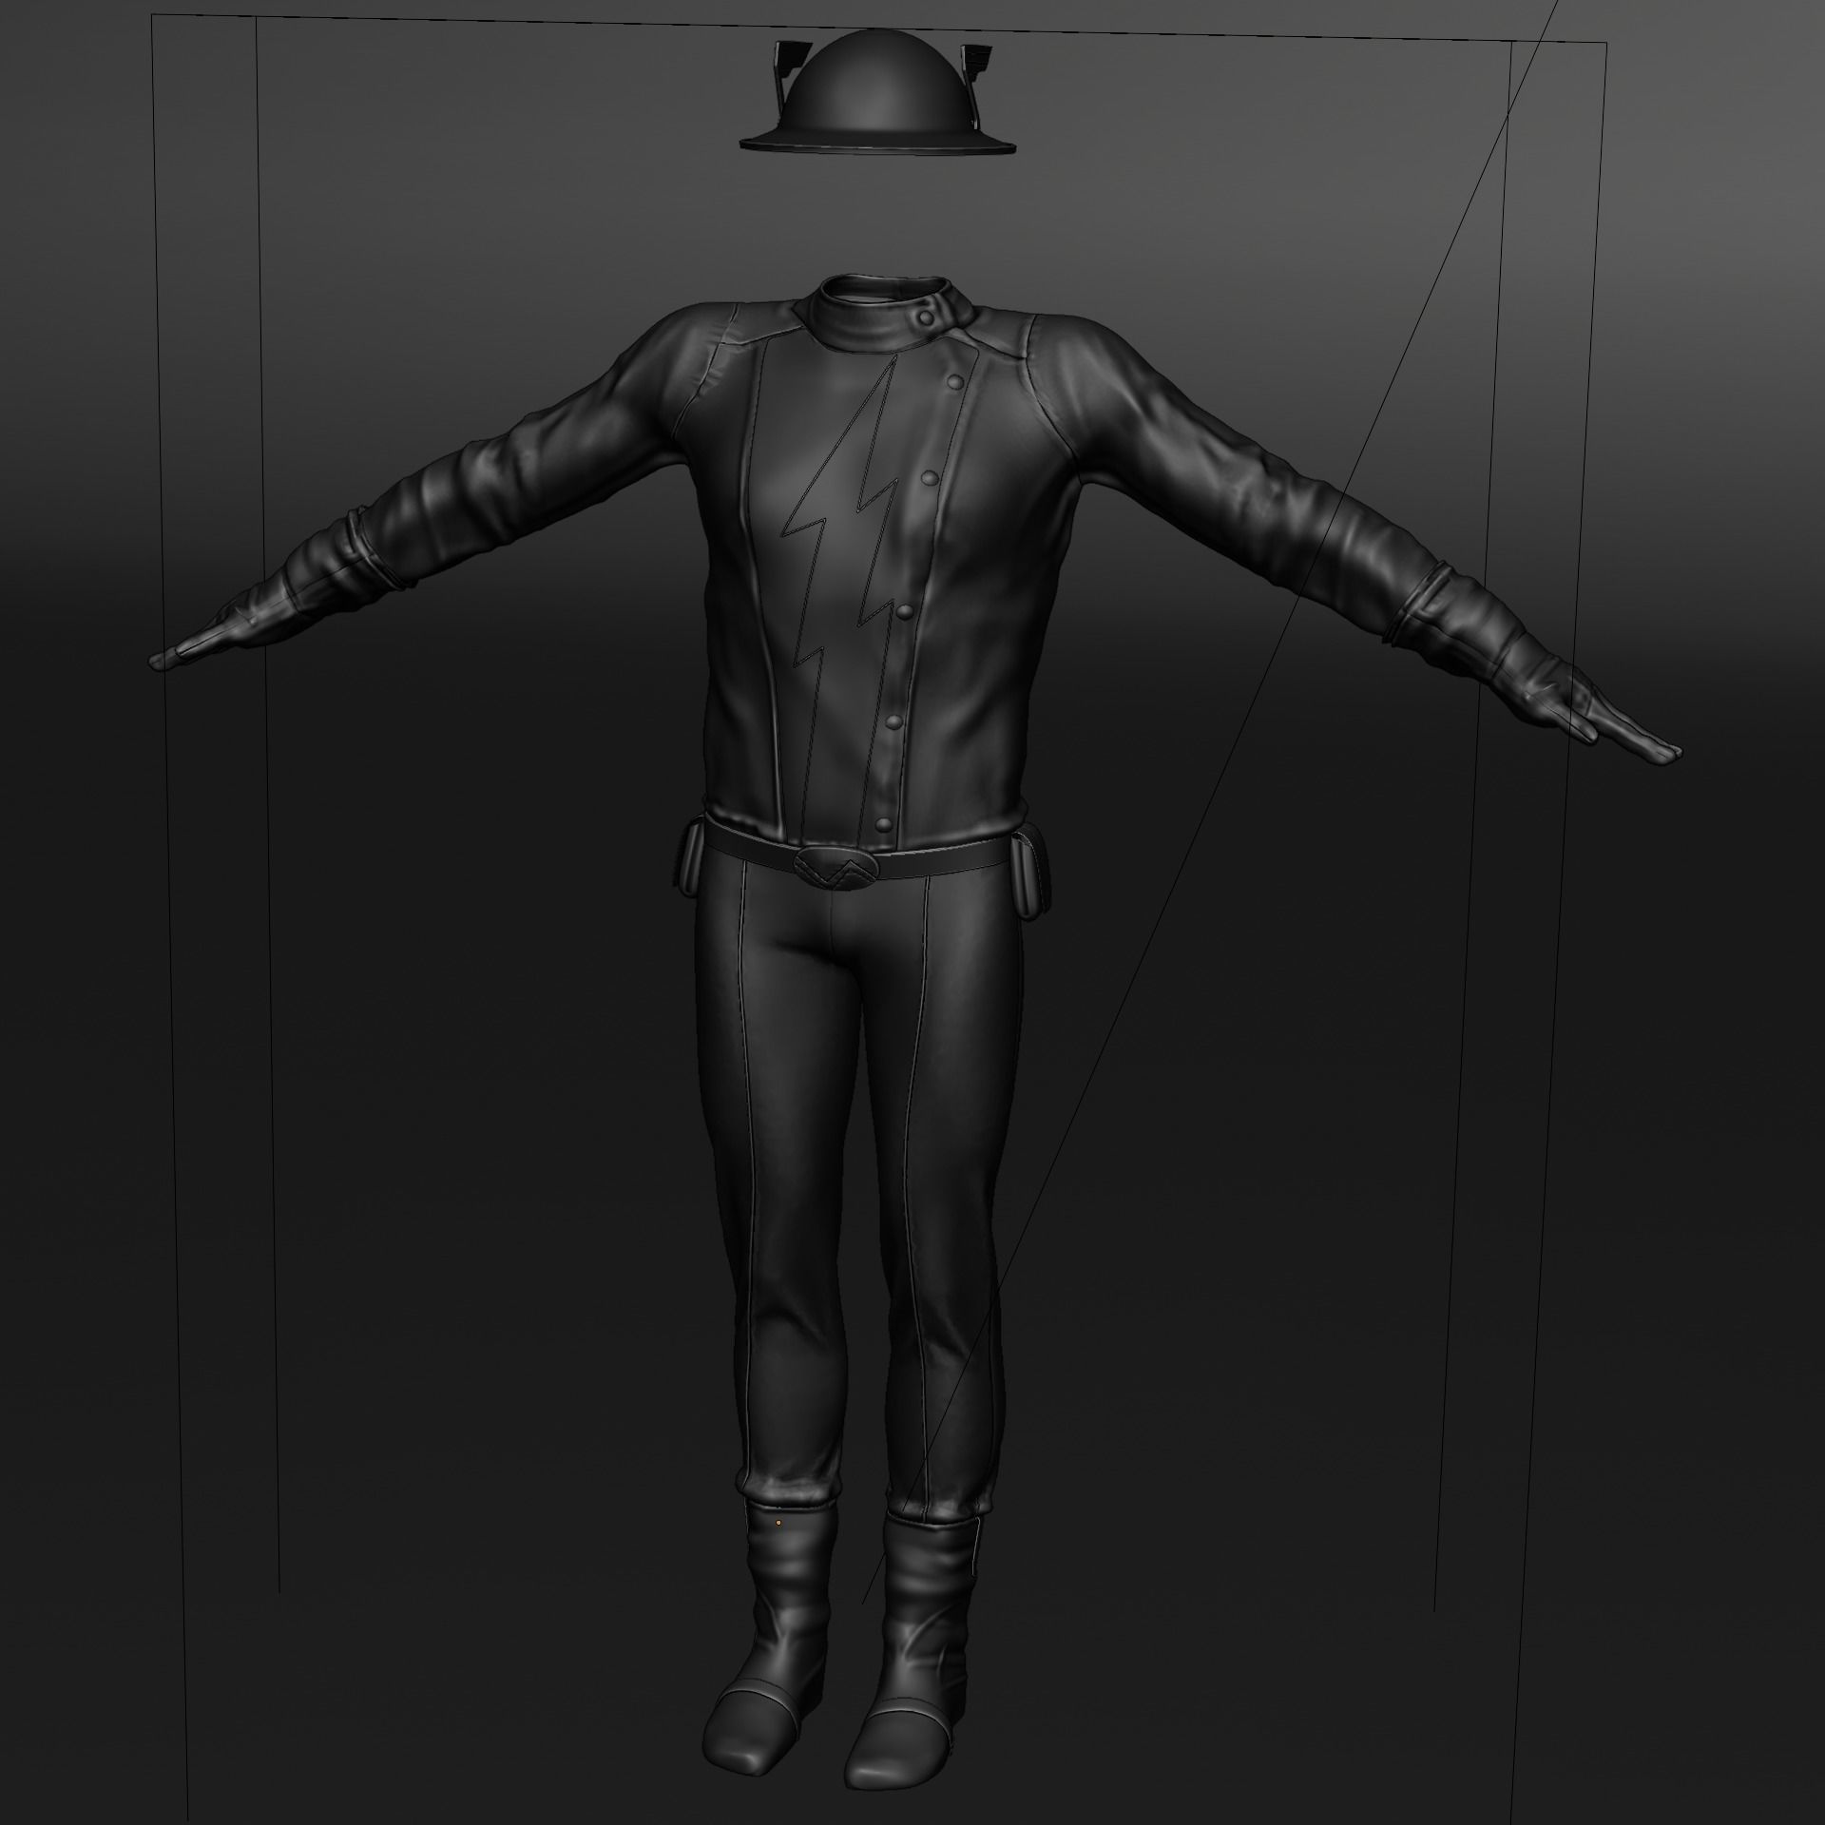Click the small orange dot near the left boot top

pyautogui.click(x=778, y=1523)
